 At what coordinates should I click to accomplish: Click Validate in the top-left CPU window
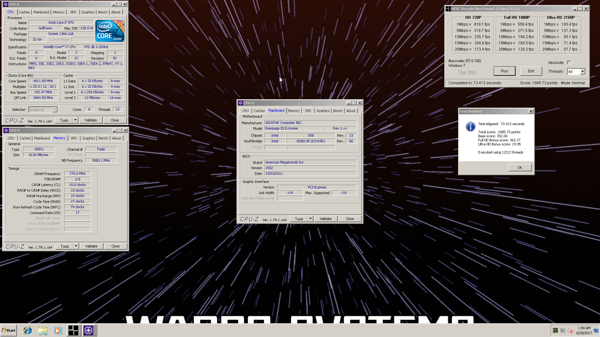(91, 120)
